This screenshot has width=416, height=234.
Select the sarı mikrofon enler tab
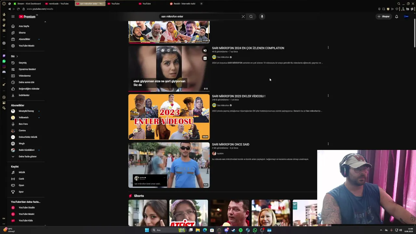(90, 4)
